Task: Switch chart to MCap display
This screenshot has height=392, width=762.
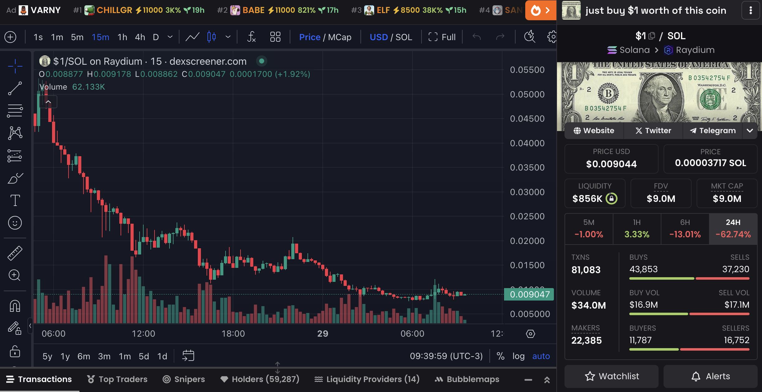Action: coord(340,37)
